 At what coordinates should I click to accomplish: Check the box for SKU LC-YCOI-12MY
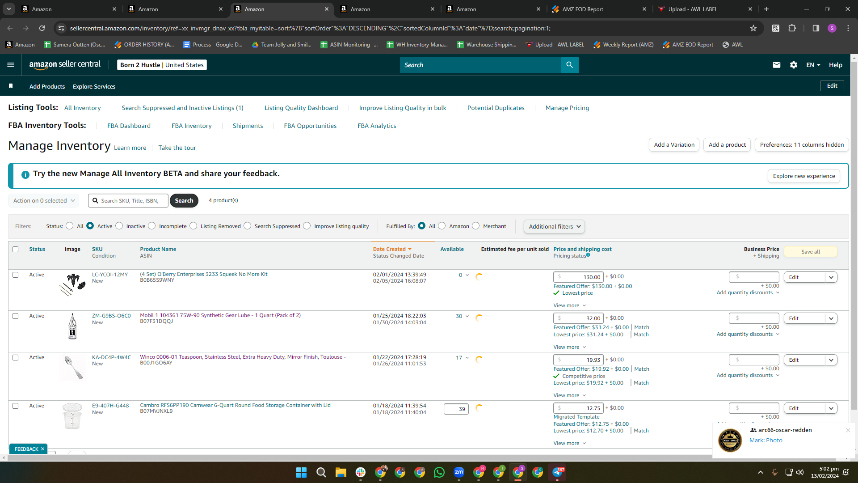tap(16, 275)
